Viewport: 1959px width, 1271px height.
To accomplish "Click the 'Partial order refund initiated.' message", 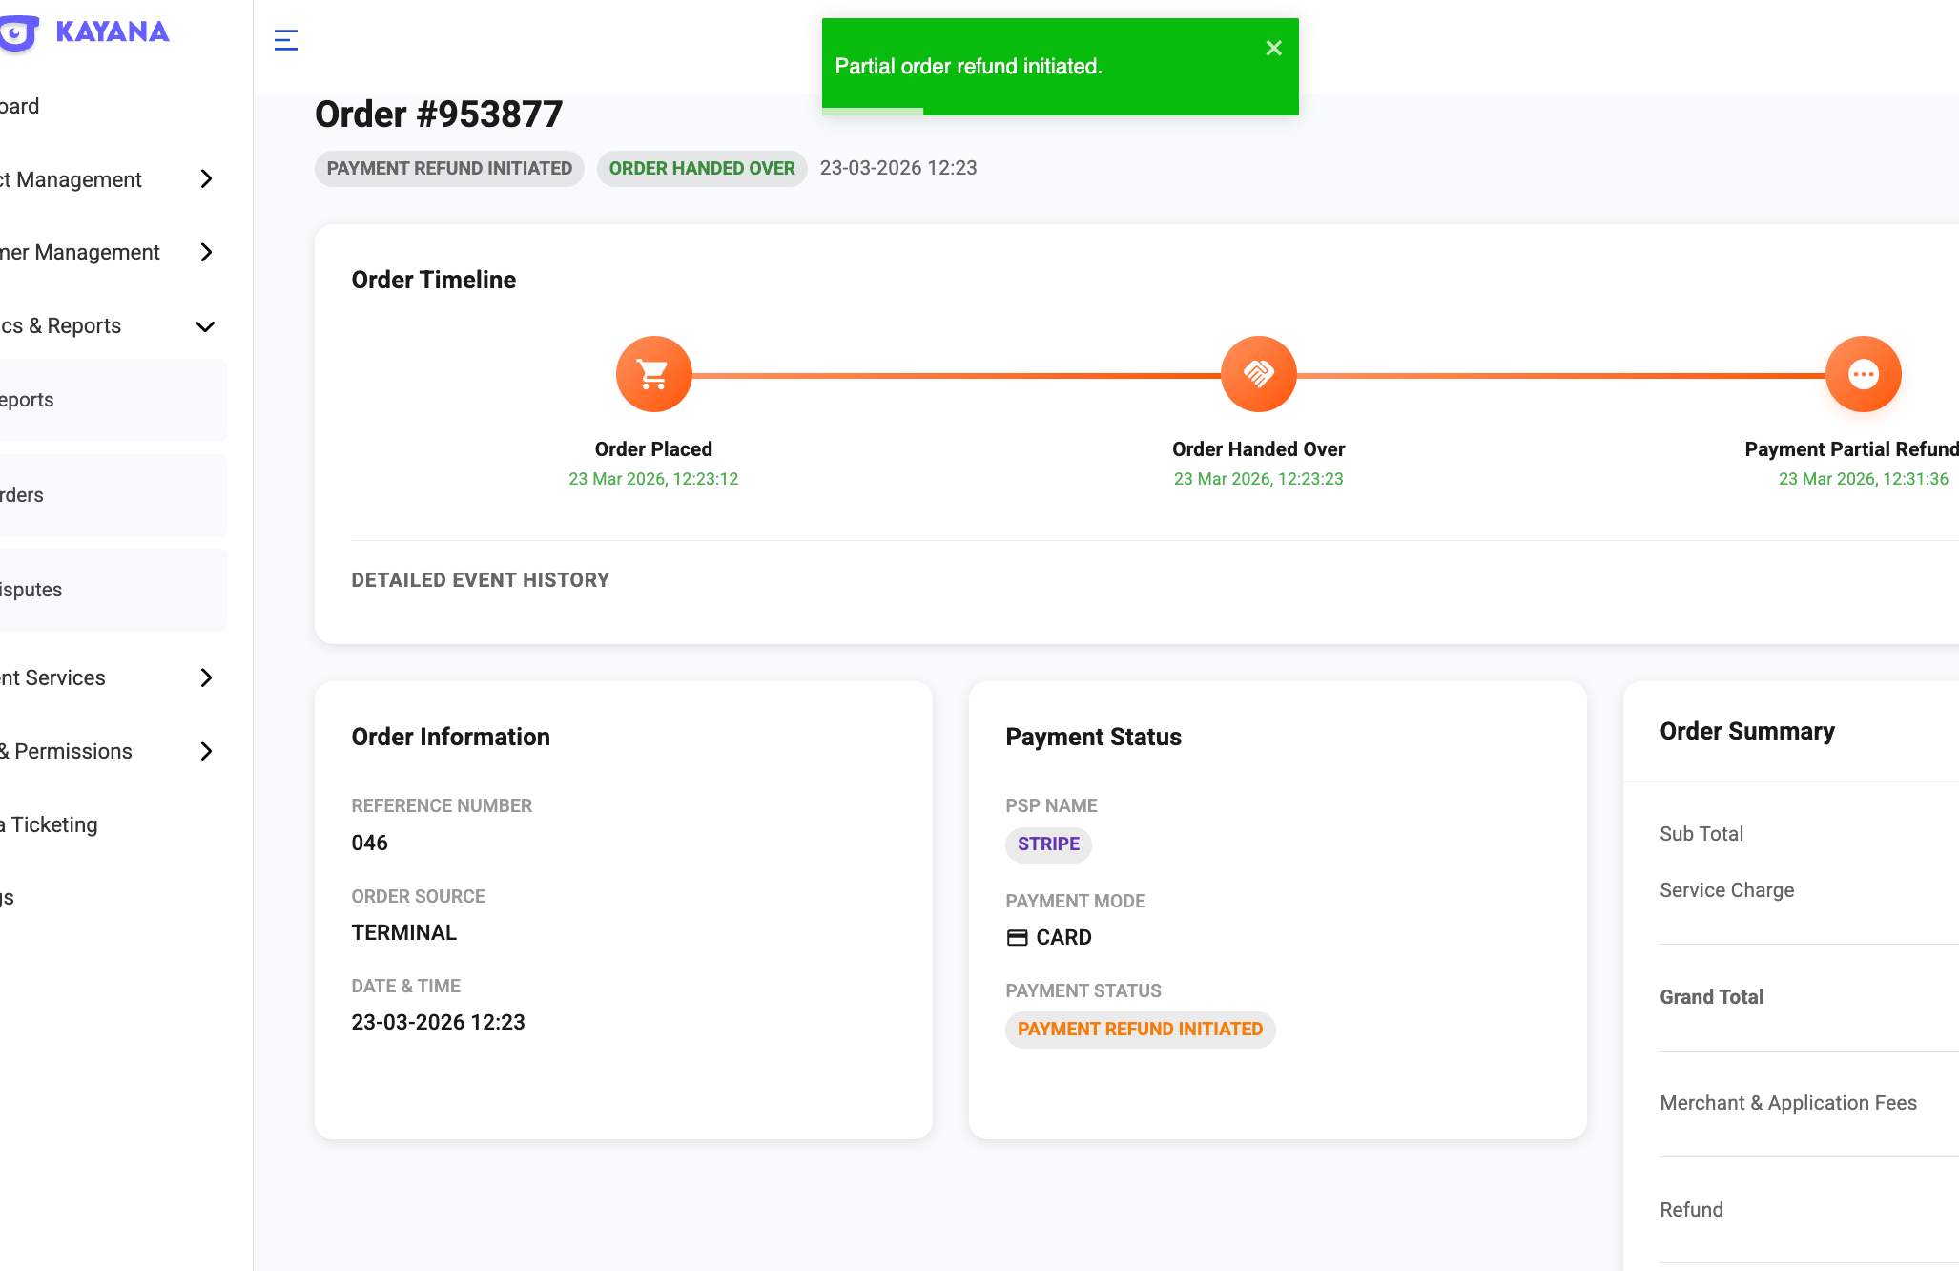I will 968,67.
